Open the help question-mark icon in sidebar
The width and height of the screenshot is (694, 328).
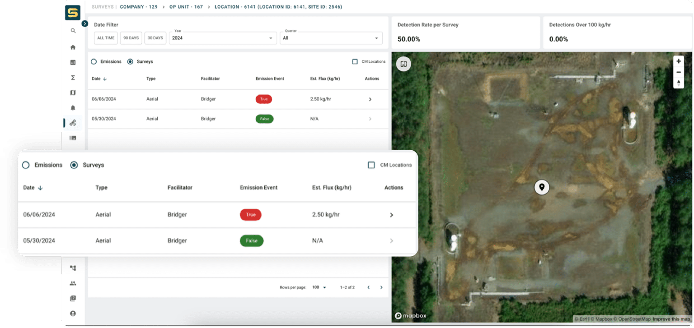73,298
